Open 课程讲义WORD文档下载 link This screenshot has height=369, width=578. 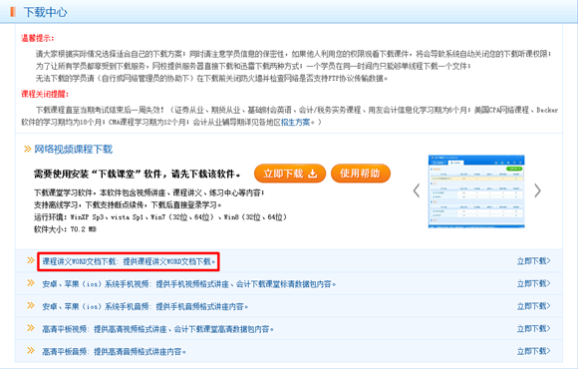coord(129,261)
